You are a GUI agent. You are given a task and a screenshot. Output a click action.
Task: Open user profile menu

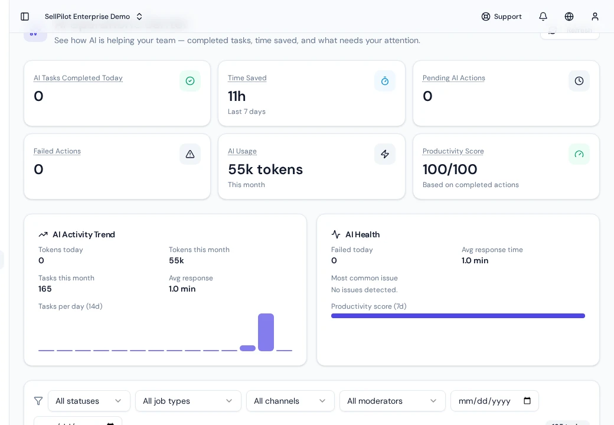tap(595, 17)
